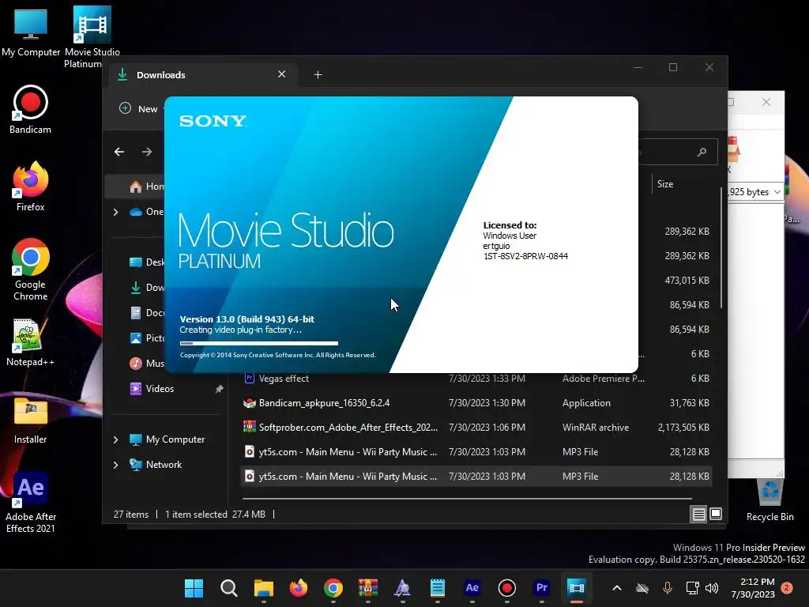Open volume control in system tray
Viewport: 809px width, 607px height.
coord(712,588)
